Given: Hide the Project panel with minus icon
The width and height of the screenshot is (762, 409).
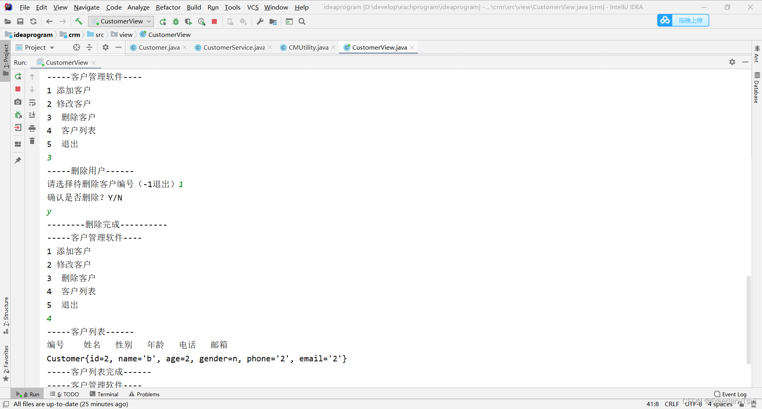Looking at the screenshot, I should coord(118,47).
